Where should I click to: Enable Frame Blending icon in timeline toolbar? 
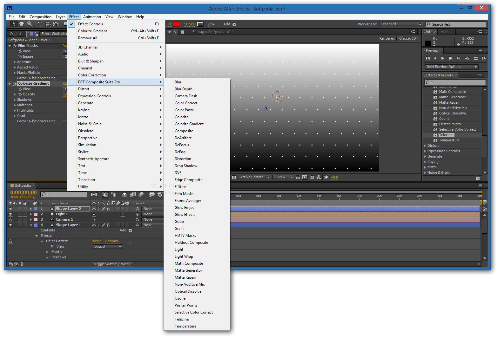pos(133,194)
